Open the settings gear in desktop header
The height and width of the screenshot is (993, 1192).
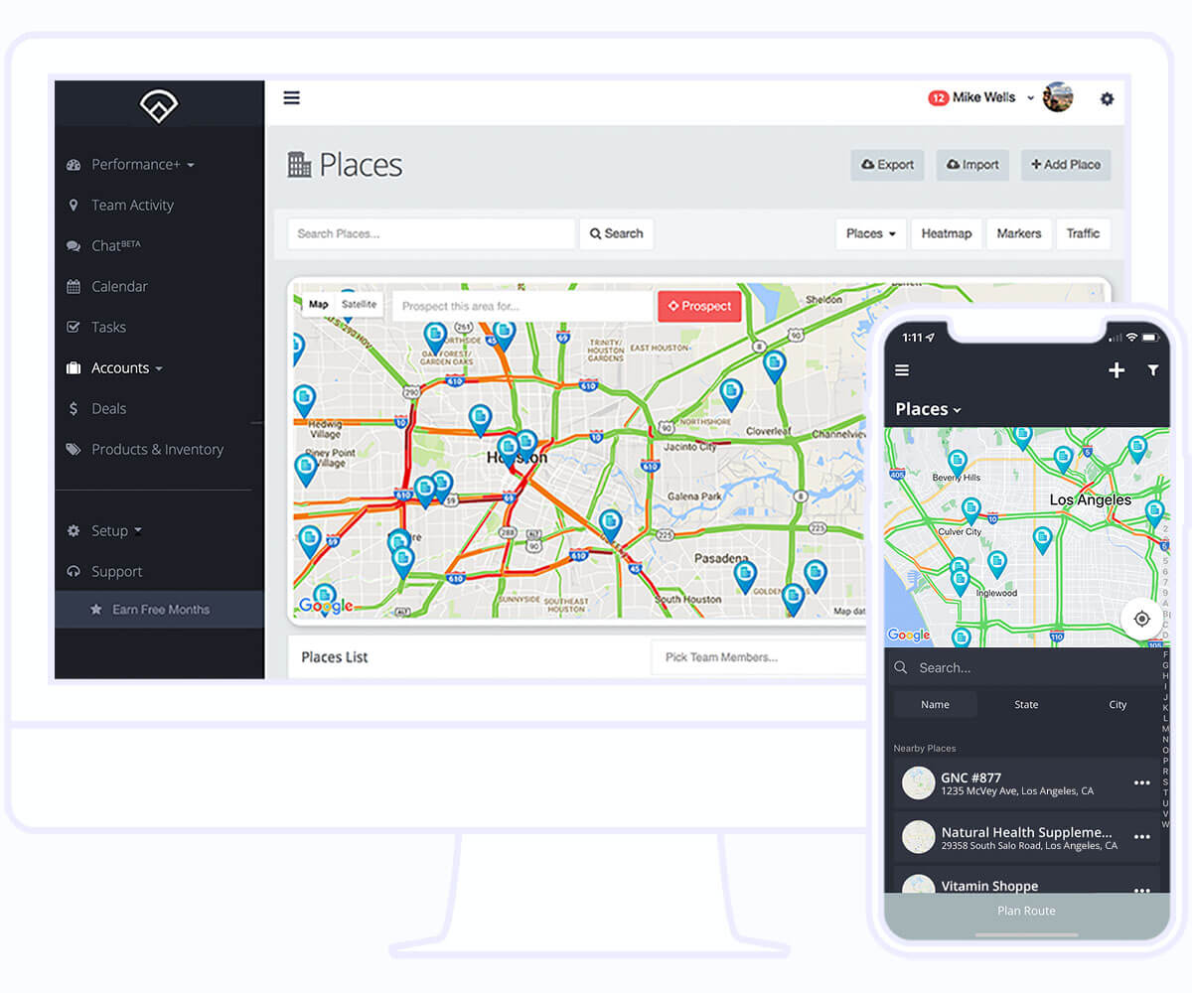[x=1107, y=98]
